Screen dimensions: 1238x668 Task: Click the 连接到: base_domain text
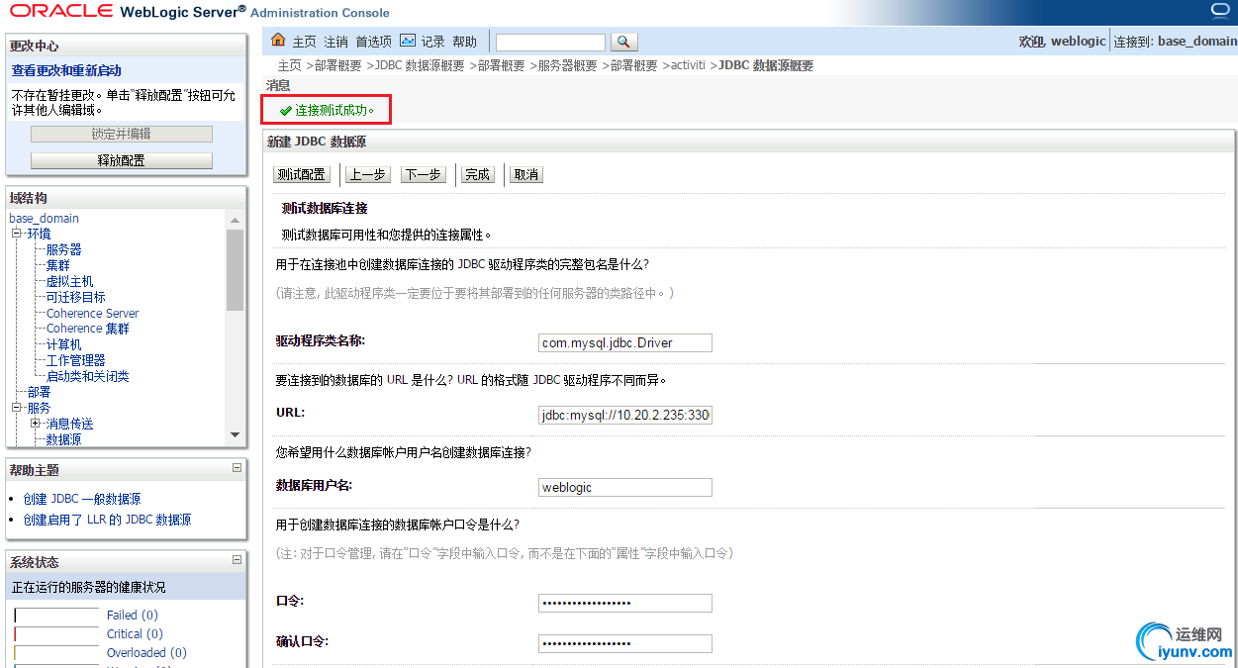coord(1175,42)
